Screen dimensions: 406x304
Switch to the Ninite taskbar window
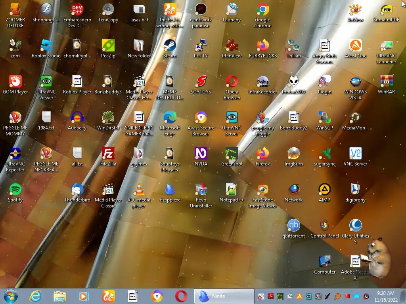[224, 296]
